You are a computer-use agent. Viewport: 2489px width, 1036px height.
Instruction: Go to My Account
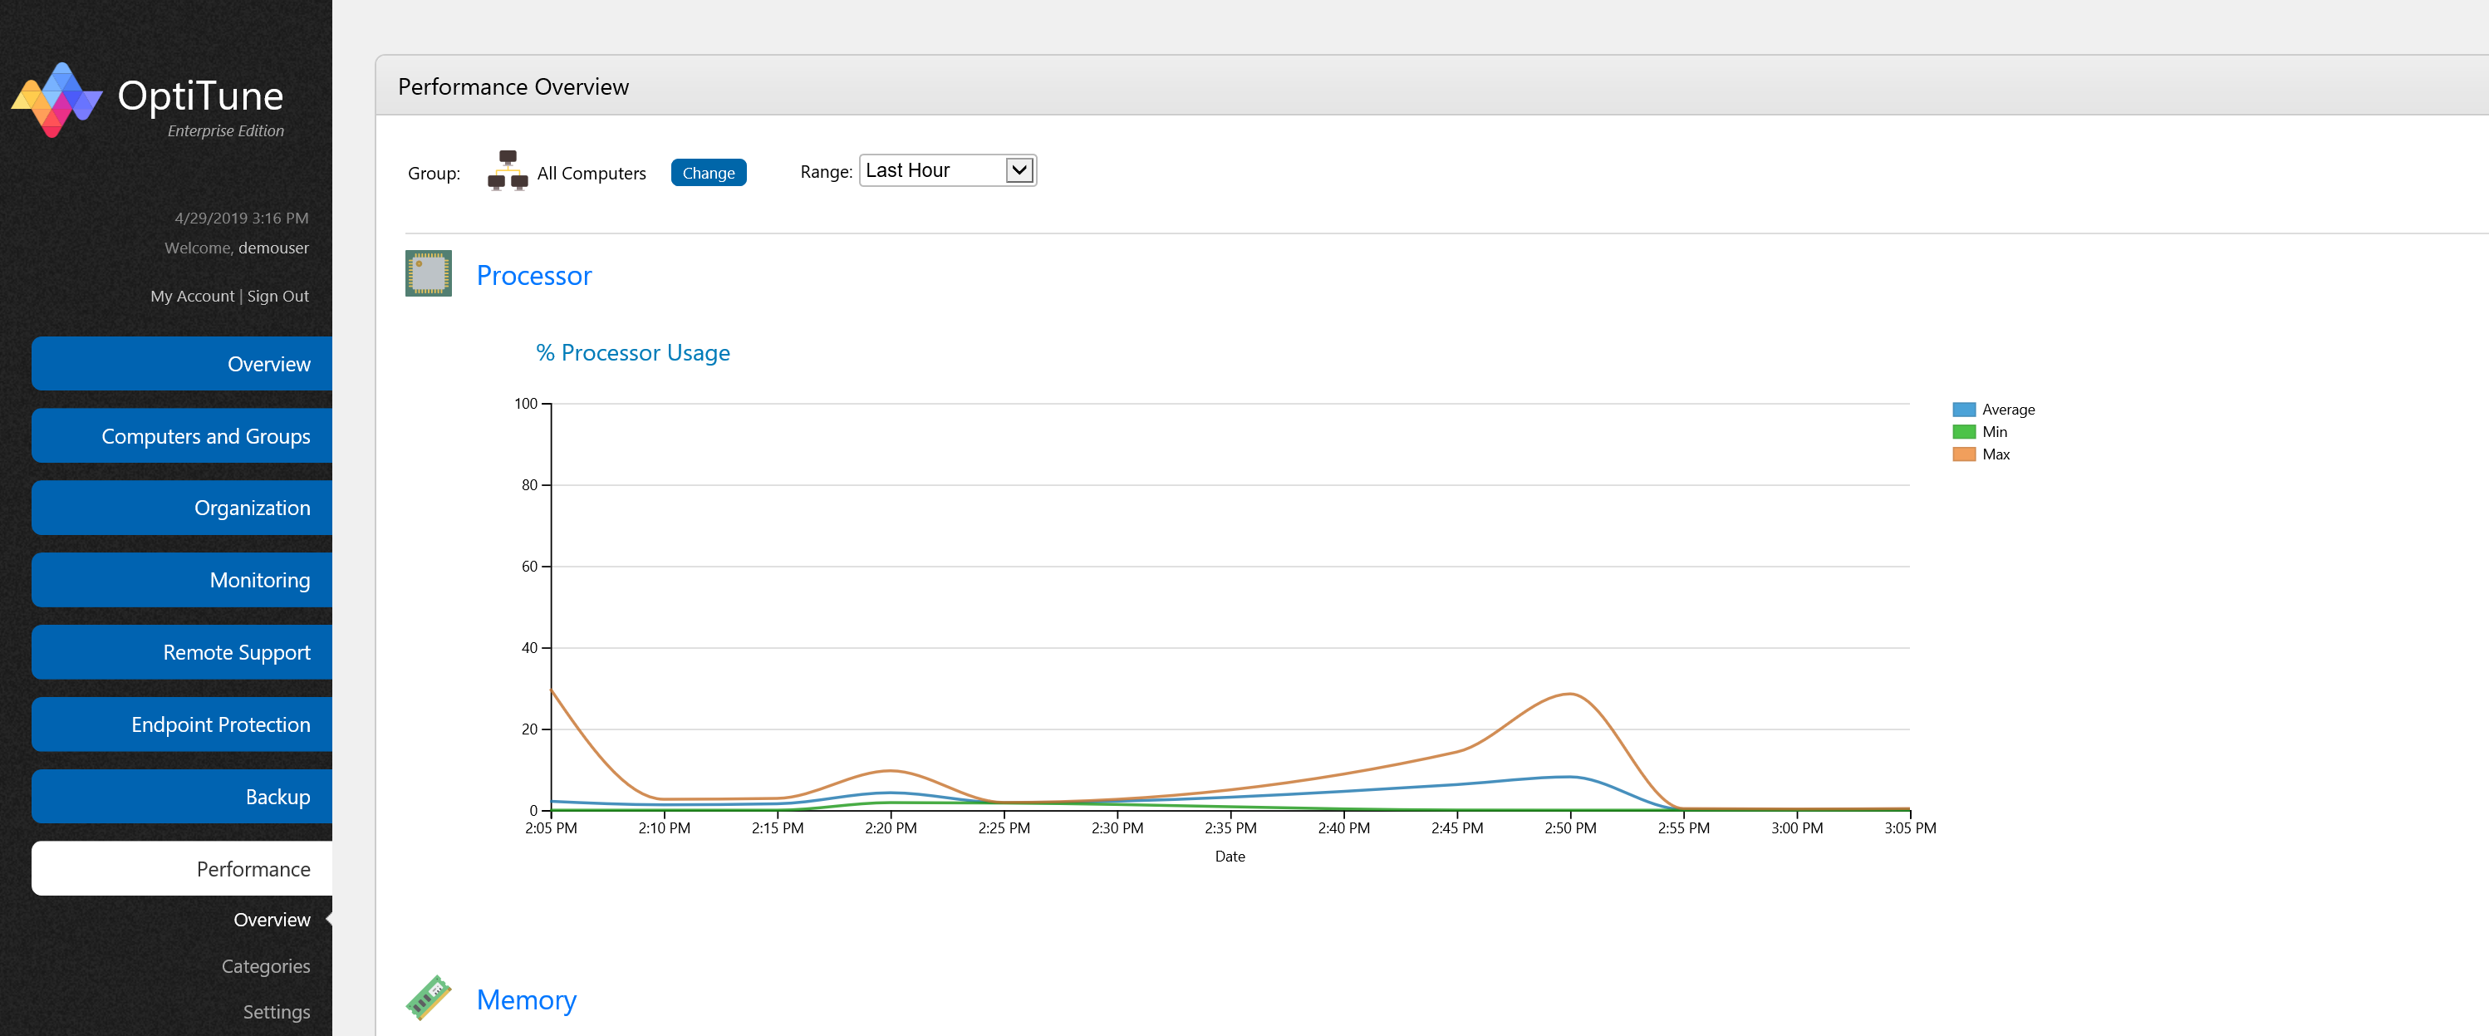[192, 297]
